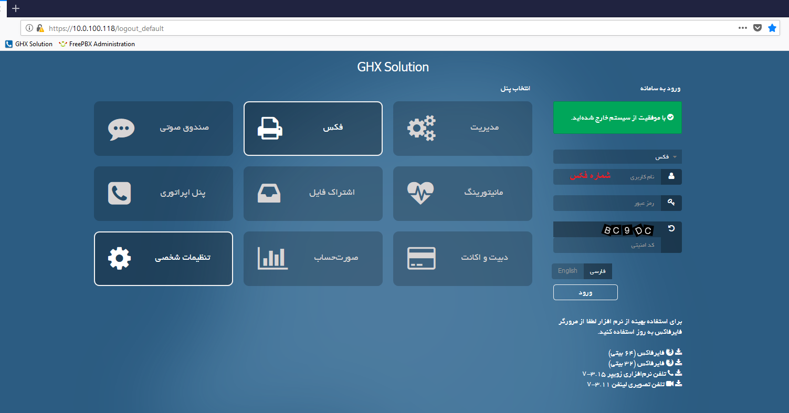Open FreePBX Administration bookmark
The height and width of the screenshot is (413, 789).
point(97,44)
